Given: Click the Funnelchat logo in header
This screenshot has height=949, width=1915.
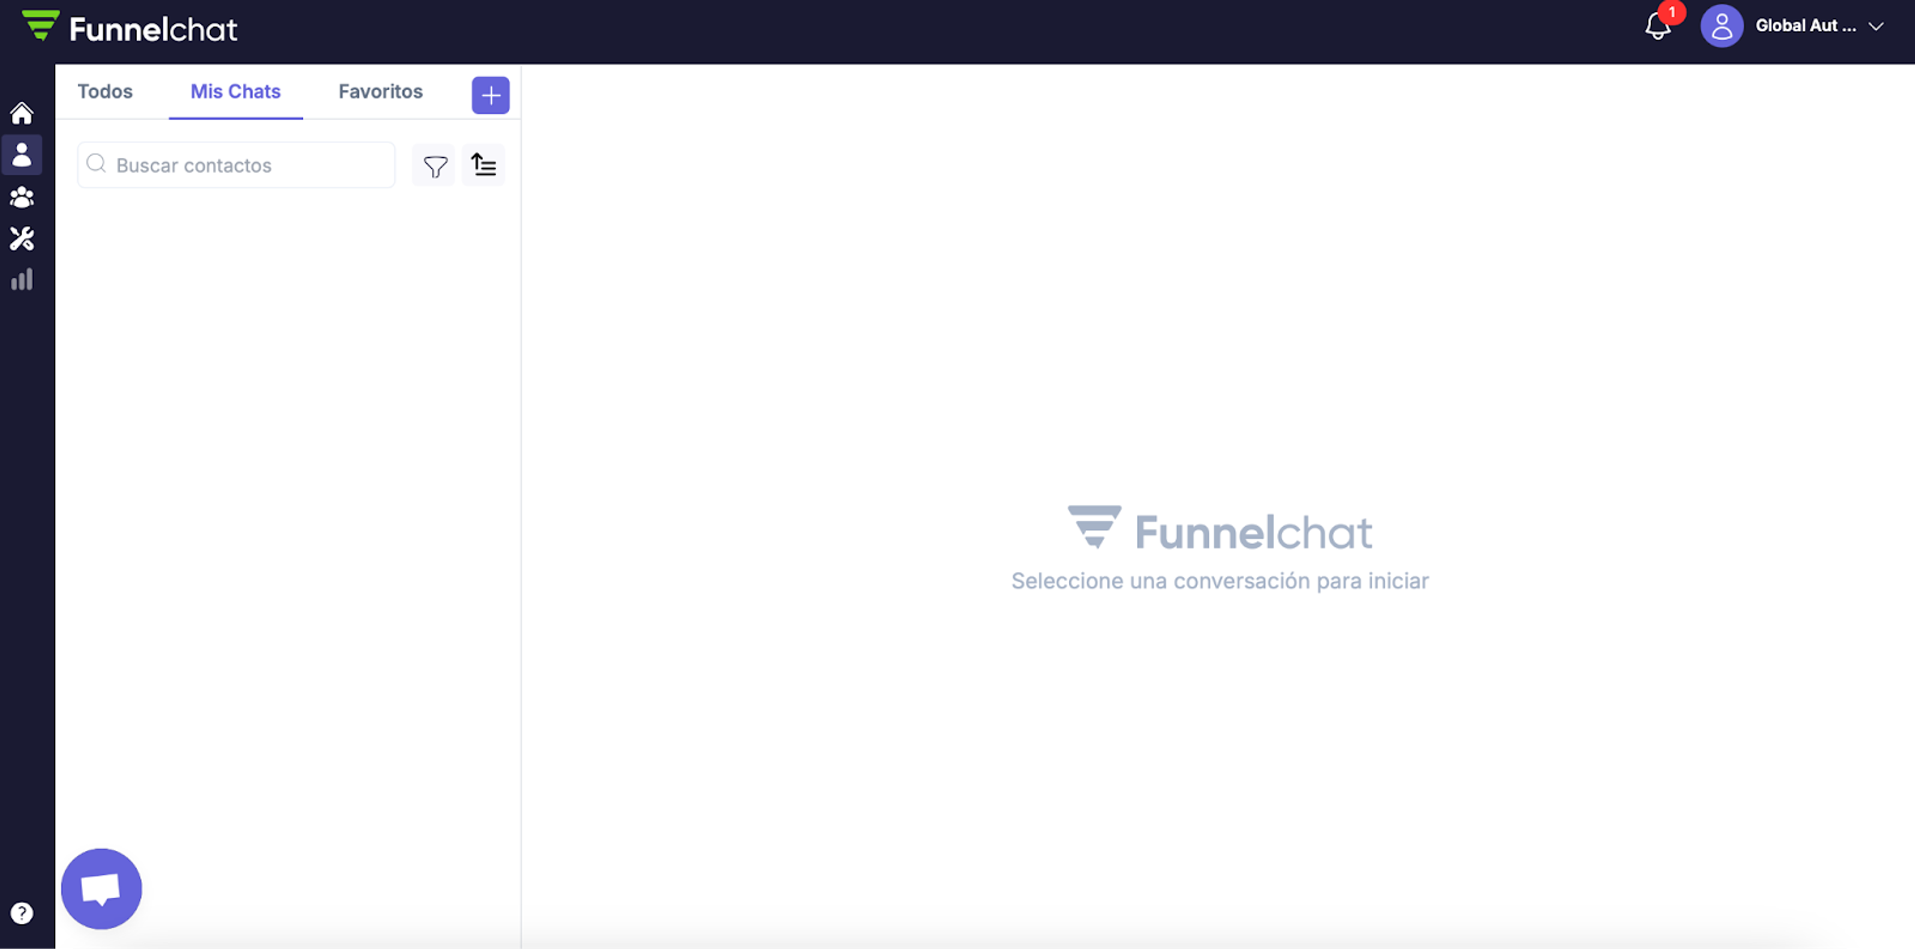Looking at the screenshot, I should point(130,27).
